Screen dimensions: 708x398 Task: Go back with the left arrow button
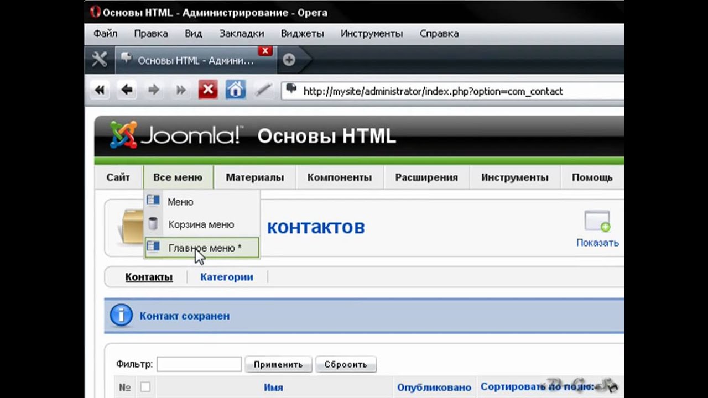127,90
